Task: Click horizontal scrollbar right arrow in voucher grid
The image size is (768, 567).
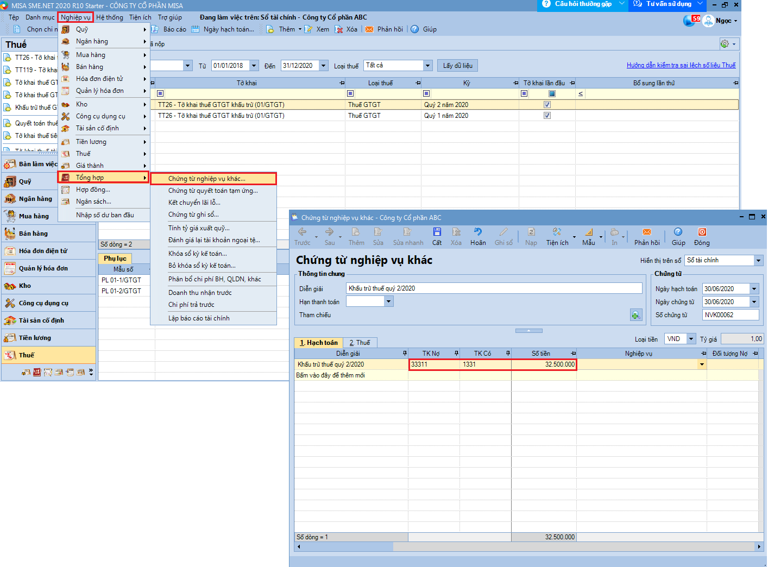Action: 759,546
